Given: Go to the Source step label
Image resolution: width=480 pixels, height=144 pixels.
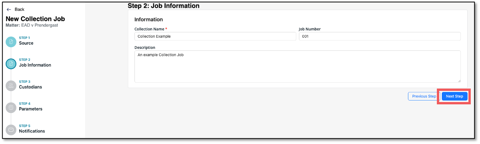Looking at the screenshot, I should click(x=26, y=43).
